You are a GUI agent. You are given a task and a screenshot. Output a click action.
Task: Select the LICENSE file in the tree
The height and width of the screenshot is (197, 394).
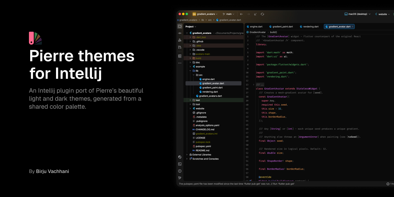(199, 138)
